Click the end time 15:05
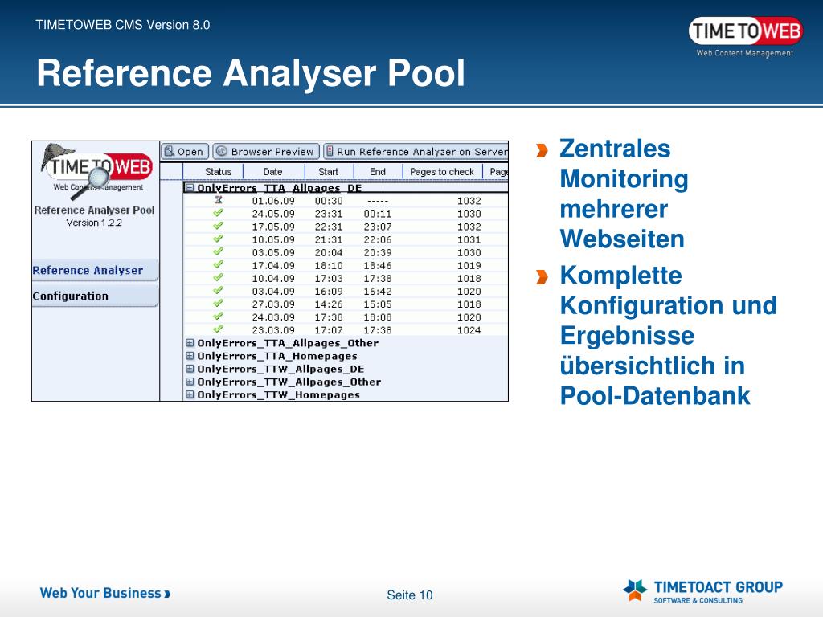Screen dimensions: 823x617 point(378,304)
